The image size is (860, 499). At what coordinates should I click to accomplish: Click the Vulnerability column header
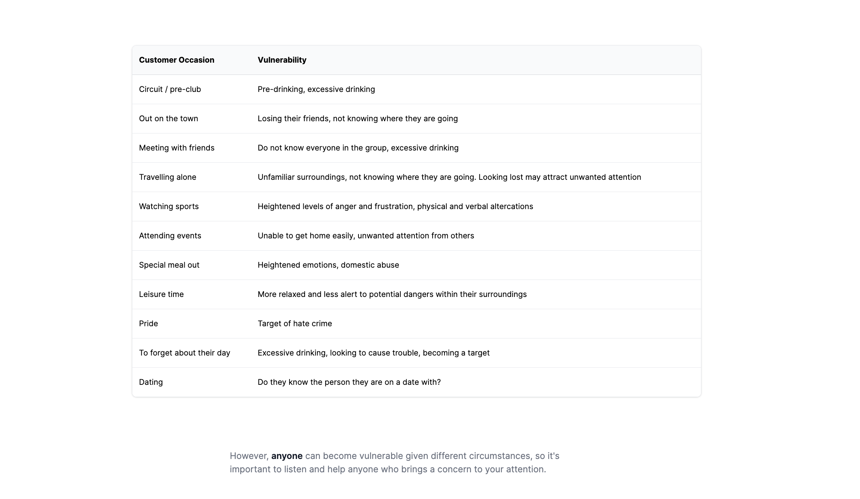(x=282, y=60)
